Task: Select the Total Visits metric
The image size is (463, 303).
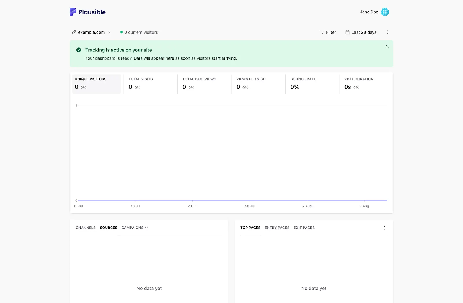Action: click(150, 84)
